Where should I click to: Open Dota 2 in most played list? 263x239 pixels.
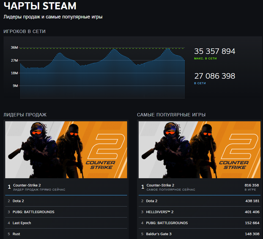pyautogui.click(x=199, y=201)
